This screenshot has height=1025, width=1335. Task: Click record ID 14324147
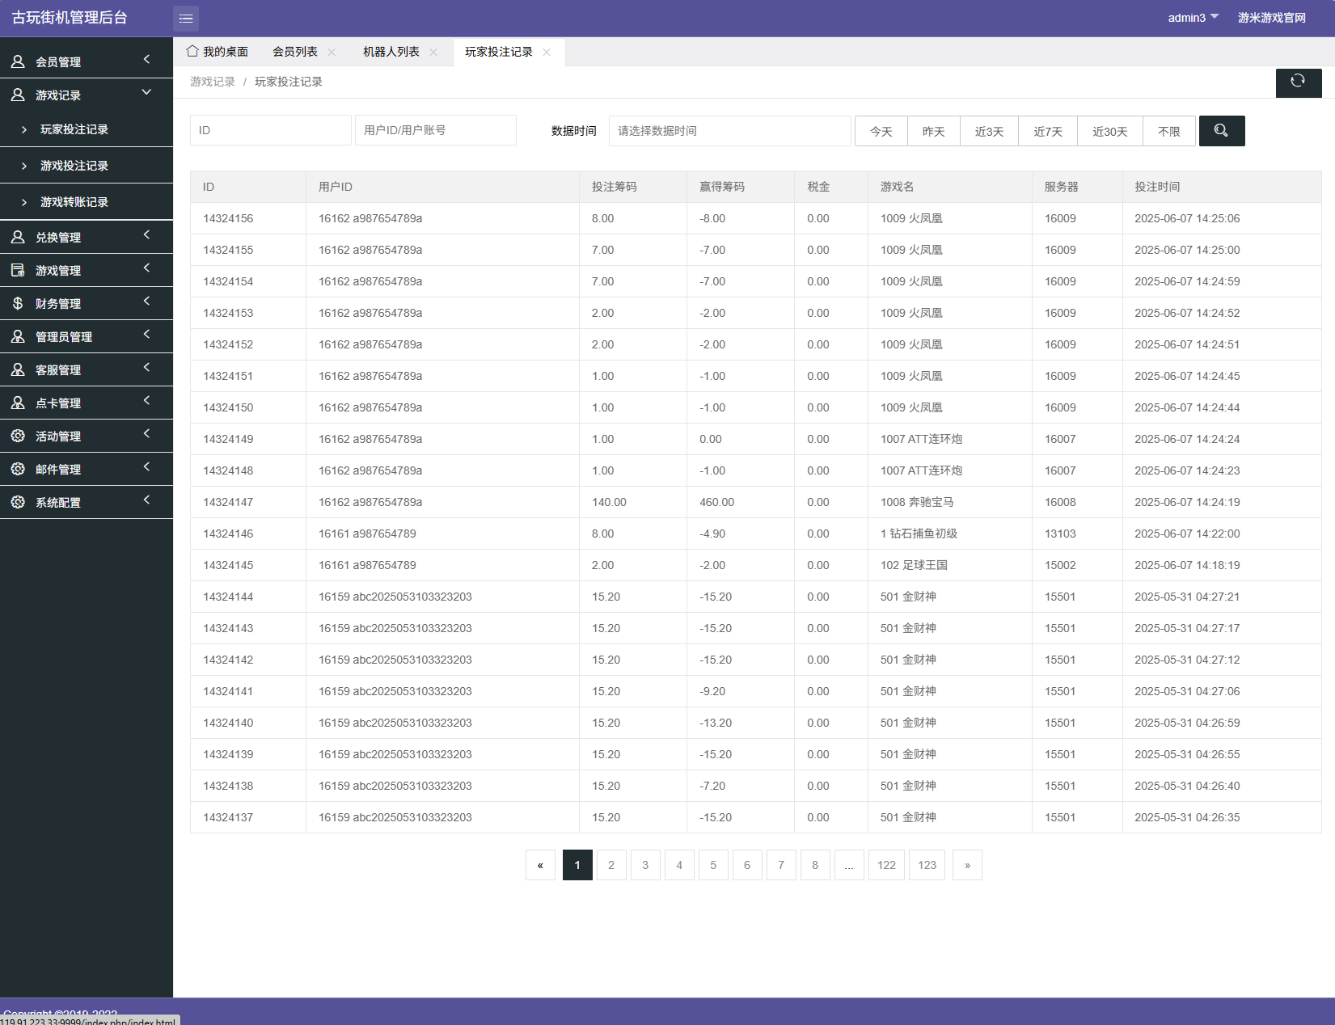(228, 502)
